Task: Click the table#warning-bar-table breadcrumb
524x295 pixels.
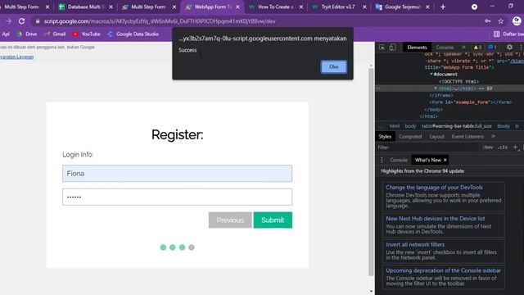Action: pos(456,126)
